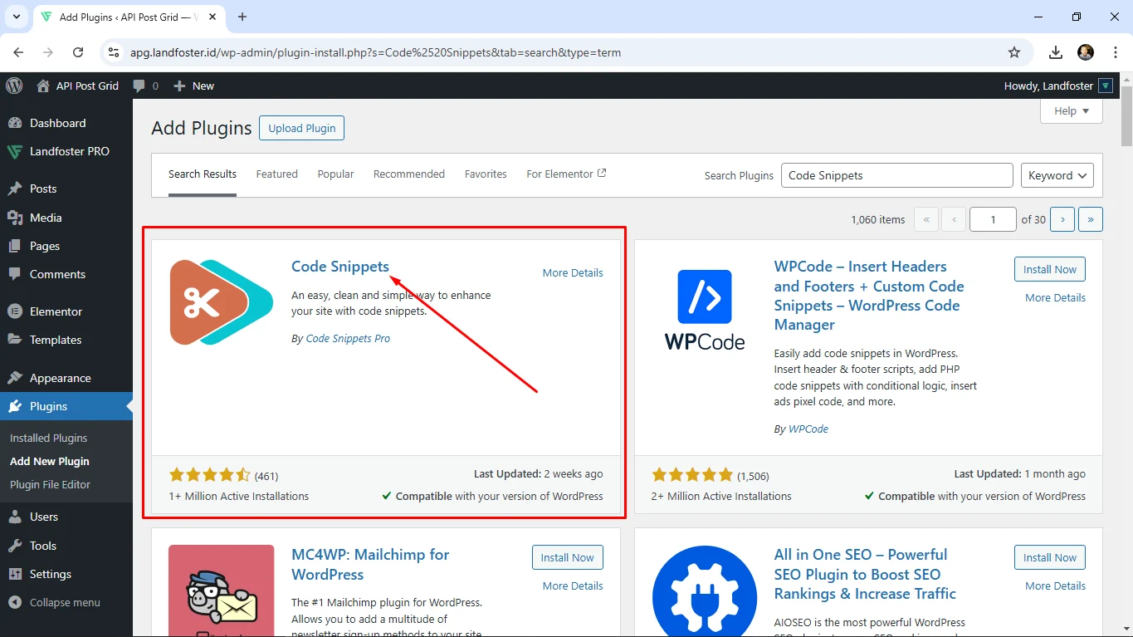Install MC4WP Mailchimp for WordPress plugin
1133x637 pixels.
point(567,557)
